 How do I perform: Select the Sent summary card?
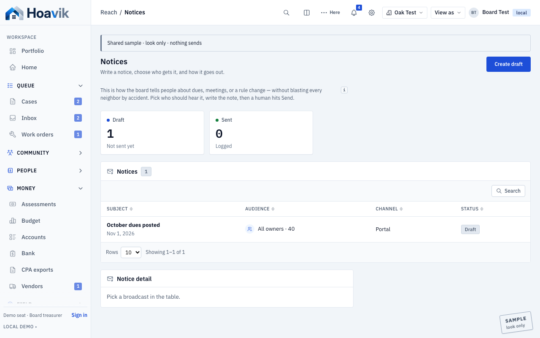261,133
